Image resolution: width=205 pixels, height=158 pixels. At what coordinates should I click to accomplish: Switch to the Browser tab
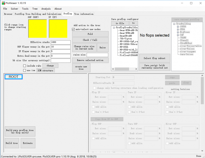(8, 14)
